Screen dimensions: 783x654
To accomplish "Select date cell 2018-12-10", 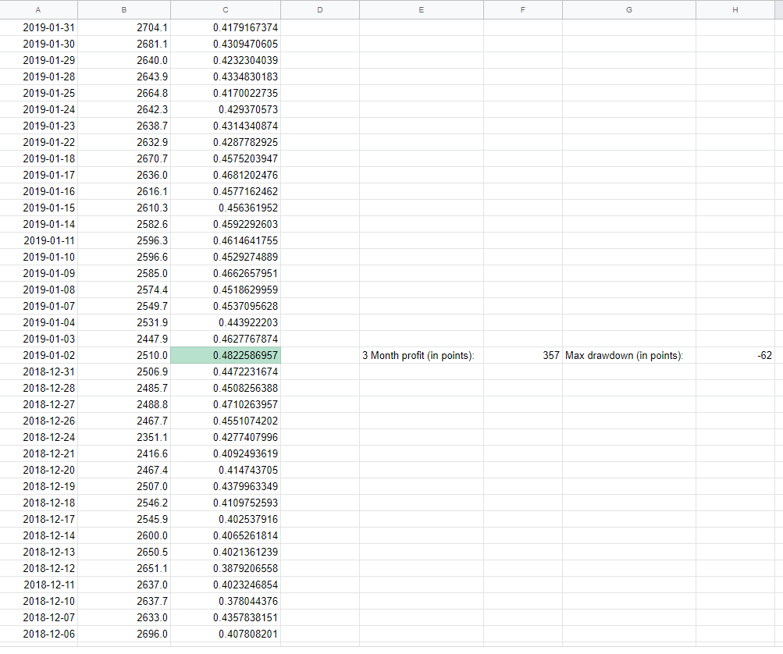I will pyautogui.click(x=38, y=601).
